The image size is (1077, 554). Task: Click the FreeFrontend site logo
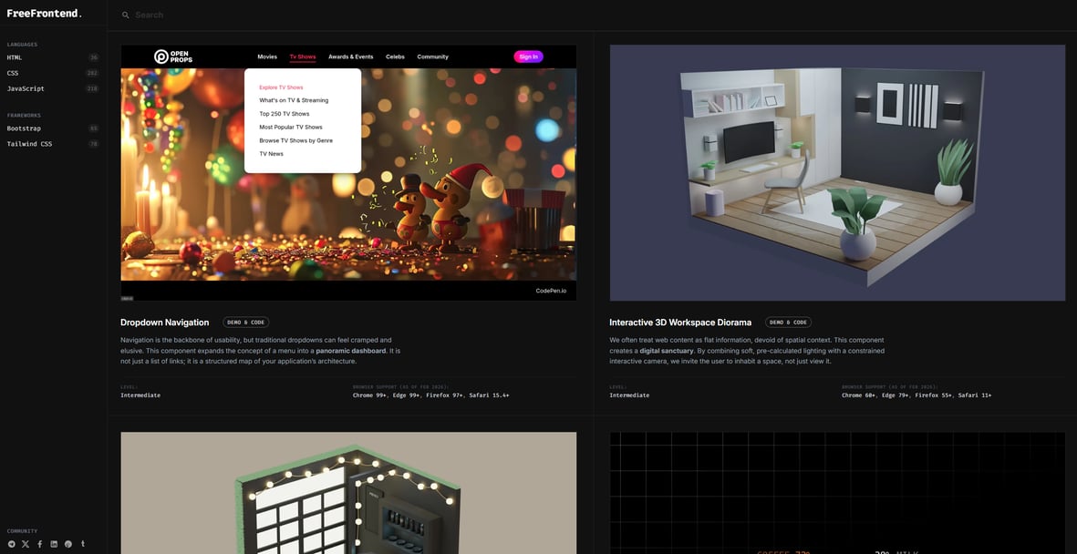tap(45, 14)
